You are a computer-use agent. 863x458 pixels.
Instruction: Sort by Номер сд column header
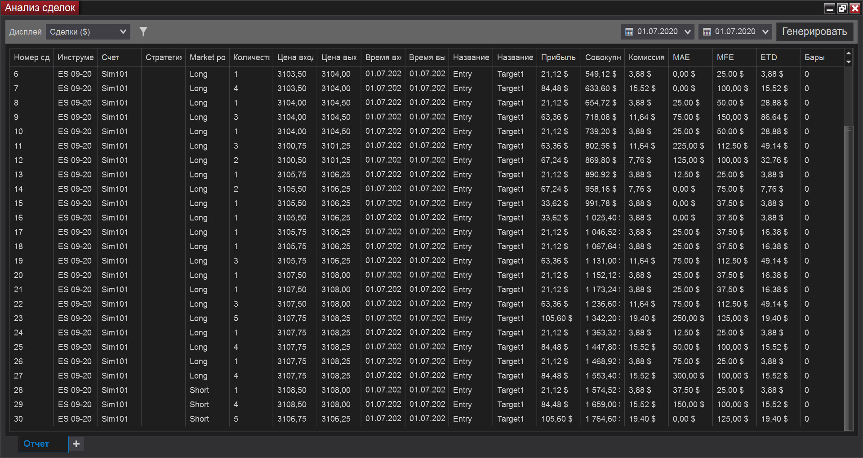[x=31, y=57]
